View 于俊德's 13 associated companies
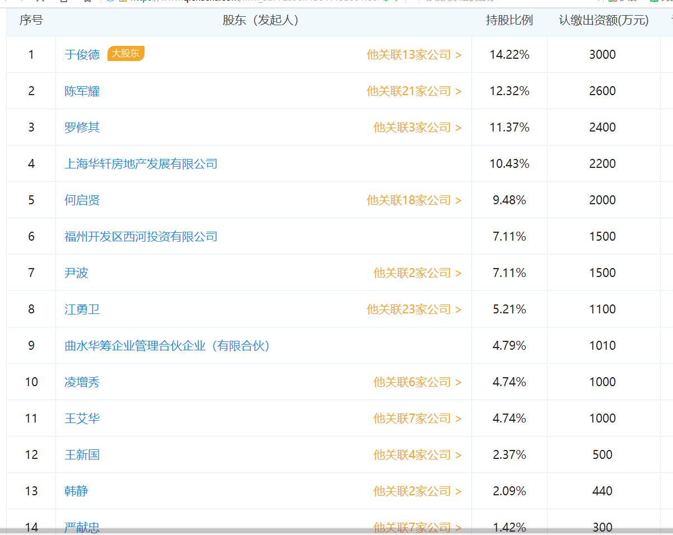Screen dimensions: 673x535 pyautogui.click(x=414, y=54)
